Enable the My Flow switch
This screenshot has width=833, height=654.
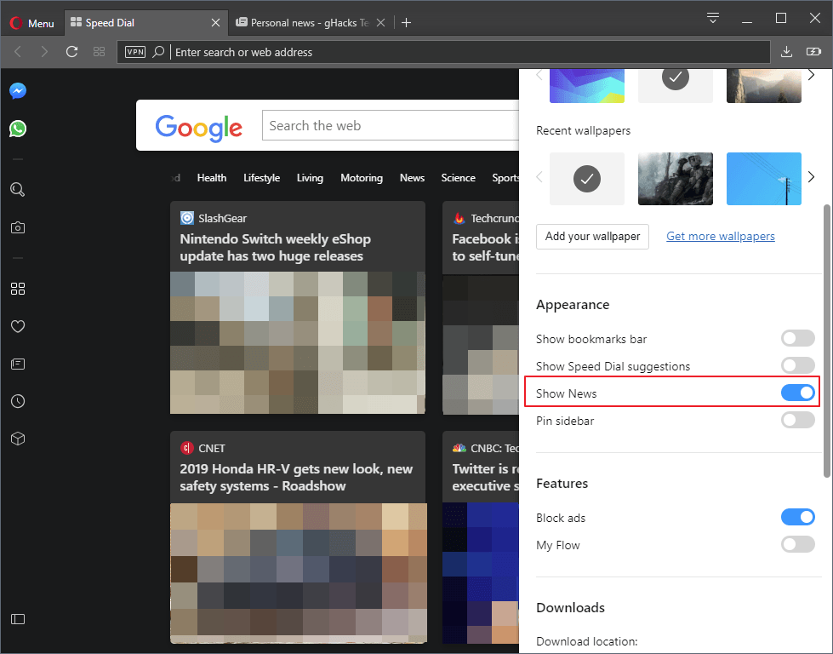(797, 544)
